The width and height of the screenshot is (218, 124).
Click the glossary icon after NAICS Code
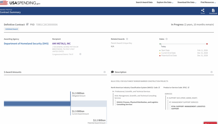159,87
